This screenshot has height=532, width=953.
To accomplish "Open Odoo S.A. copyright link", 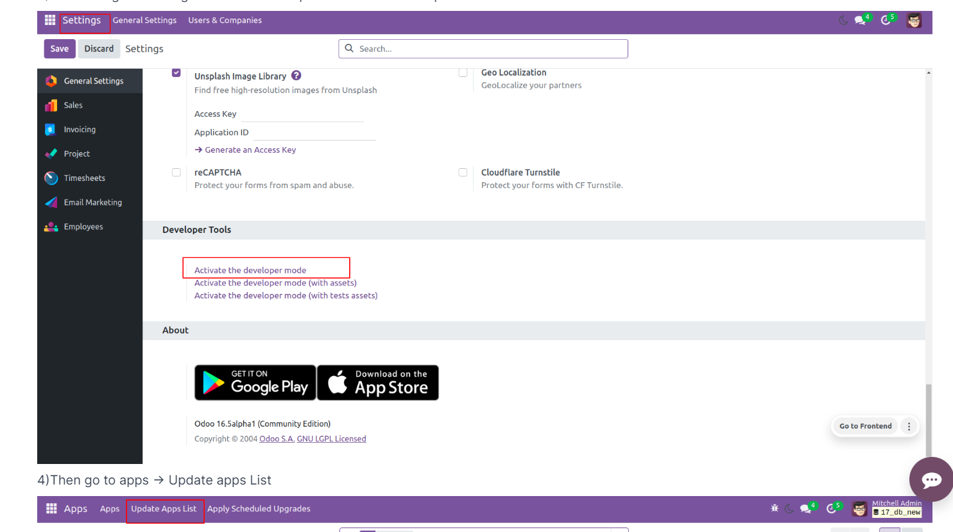I will (277, 439).
